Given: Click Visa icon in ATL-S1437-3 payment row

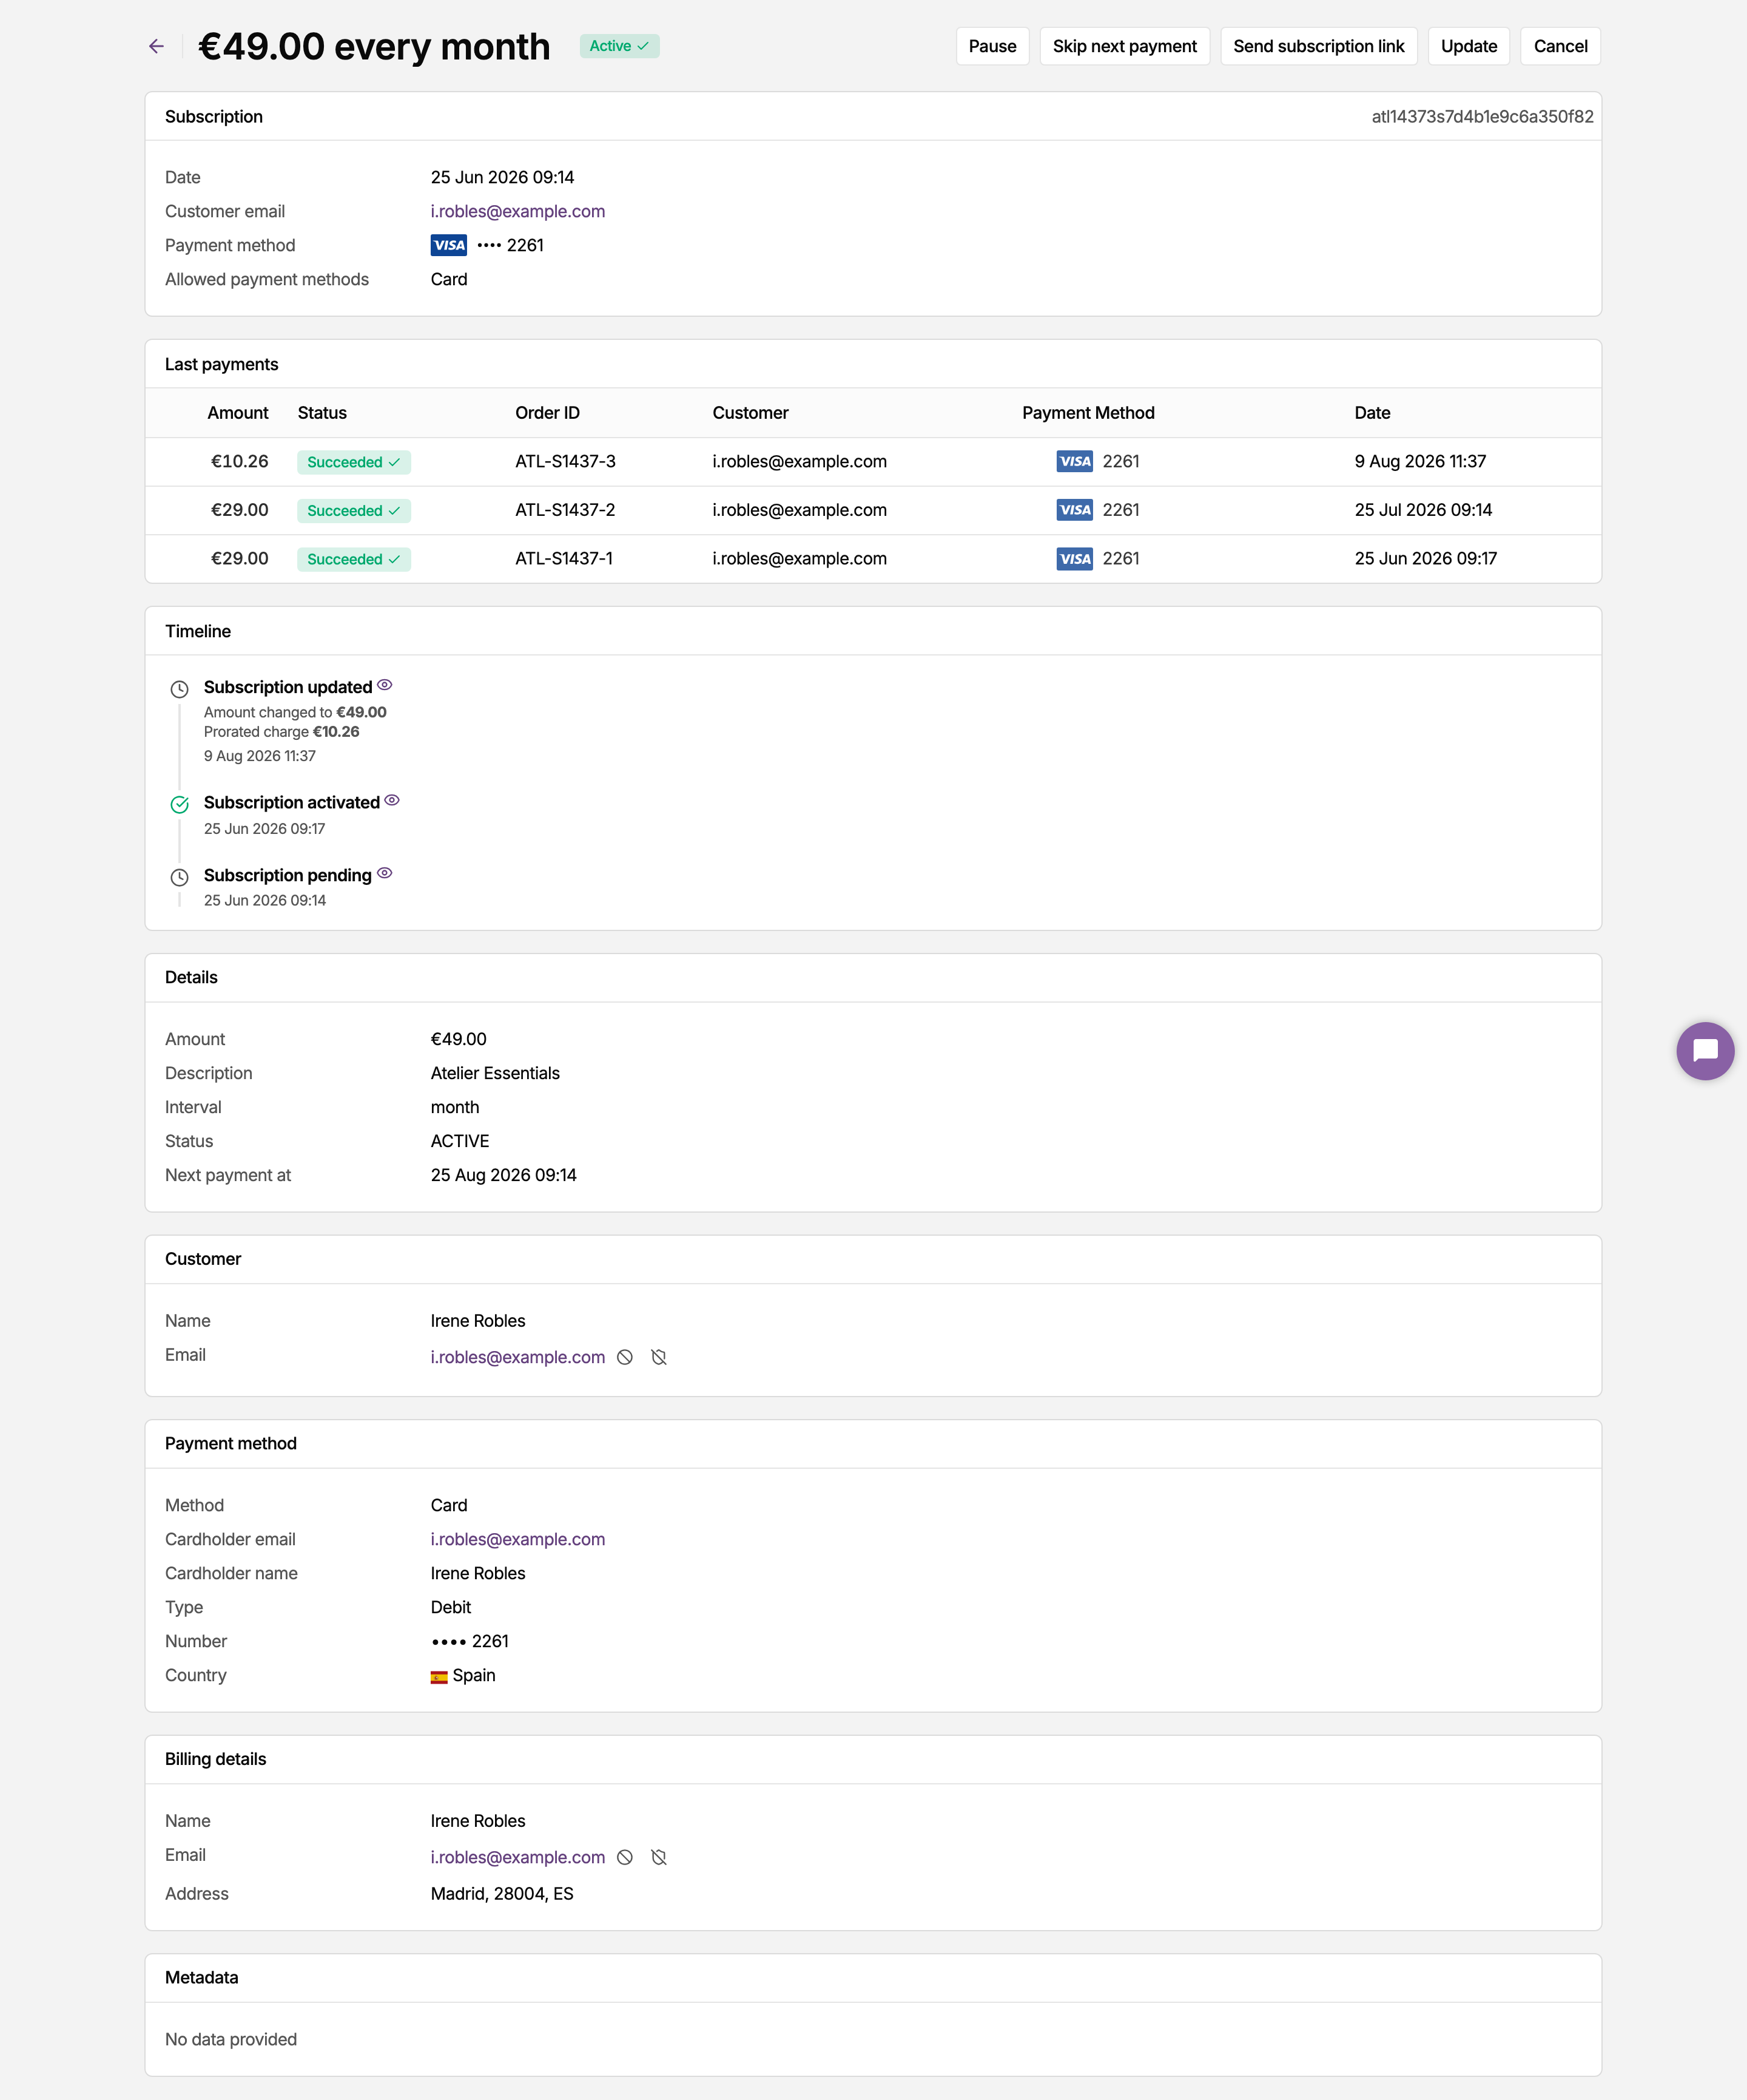Looking at the screenshot, I should [x=1074, y=461].
